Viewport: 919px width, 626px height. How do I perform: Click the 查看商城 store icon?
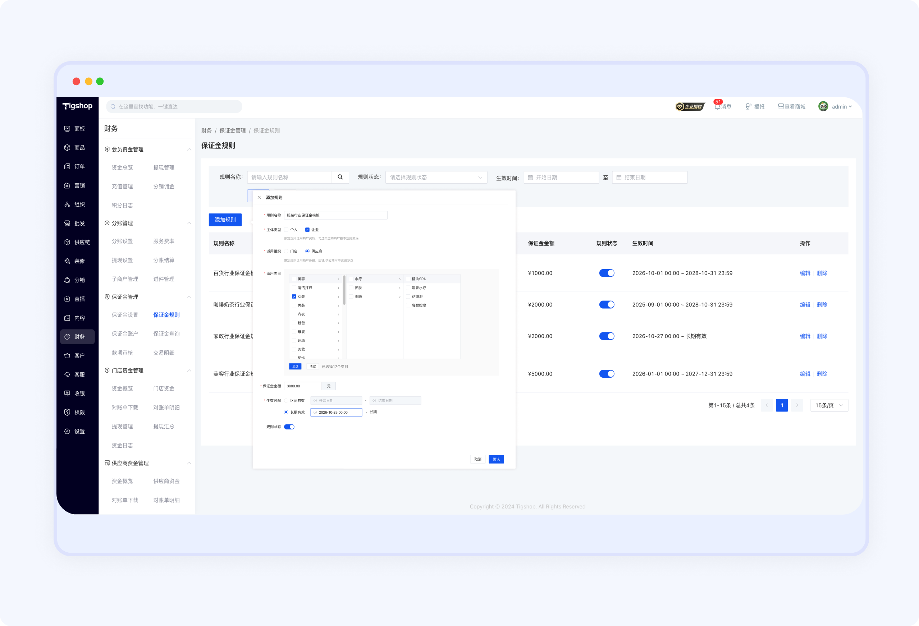click(x=781, y=106)
